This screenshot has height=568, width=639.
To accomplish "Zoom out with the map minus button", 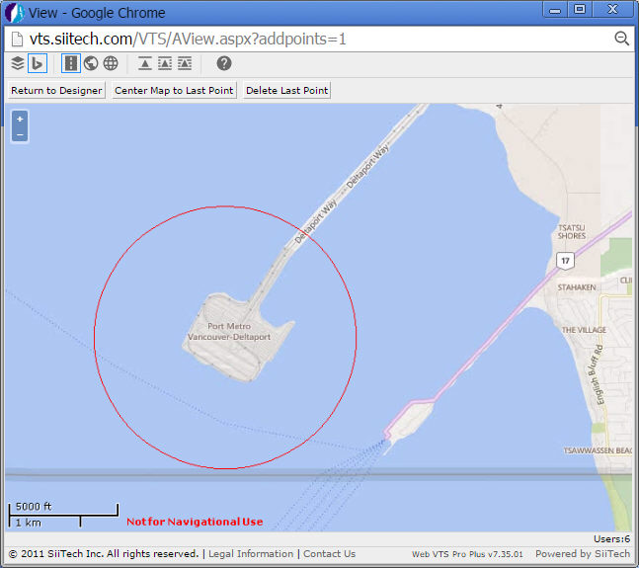I will (20, 134).
